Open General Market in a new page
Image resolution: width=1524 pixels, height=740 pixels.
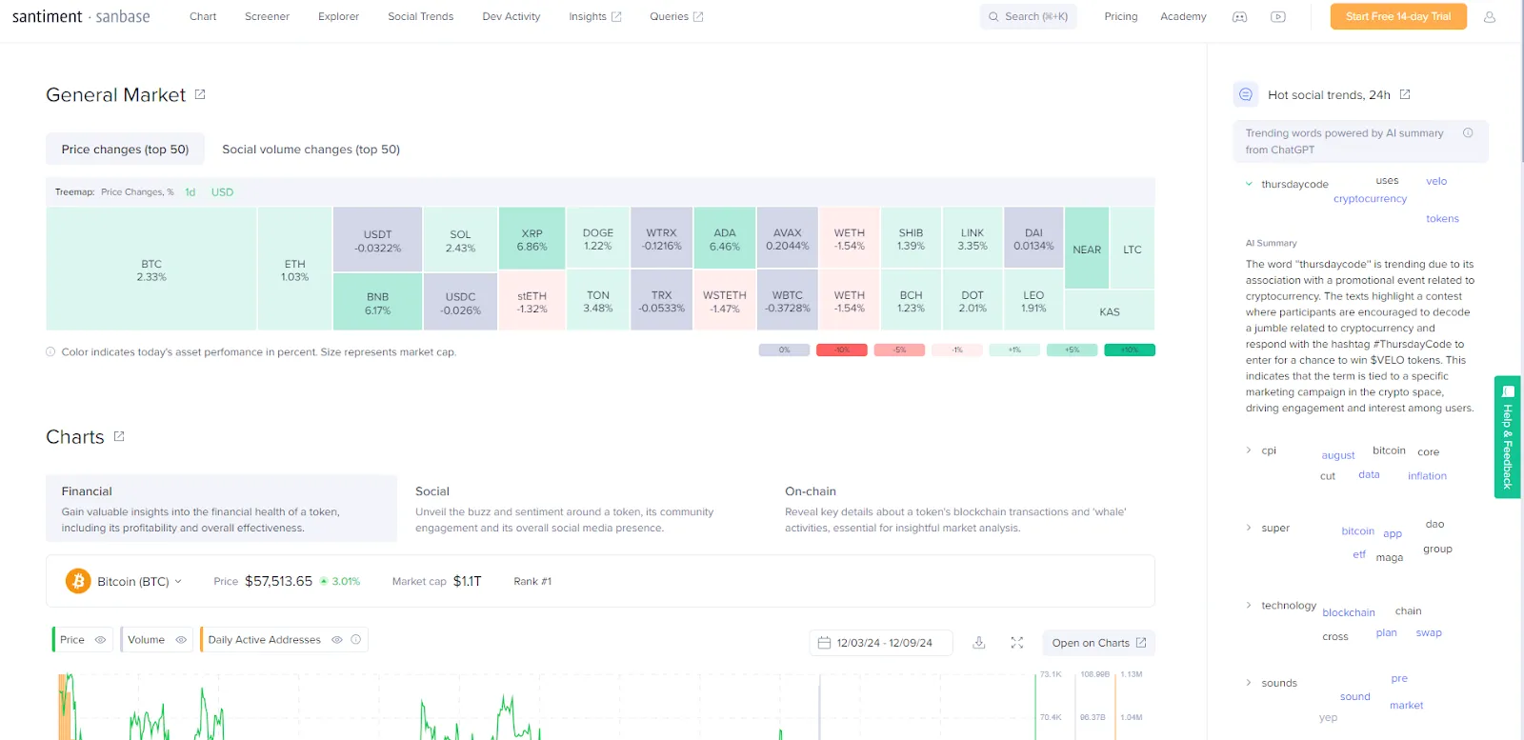coord(200,94)
